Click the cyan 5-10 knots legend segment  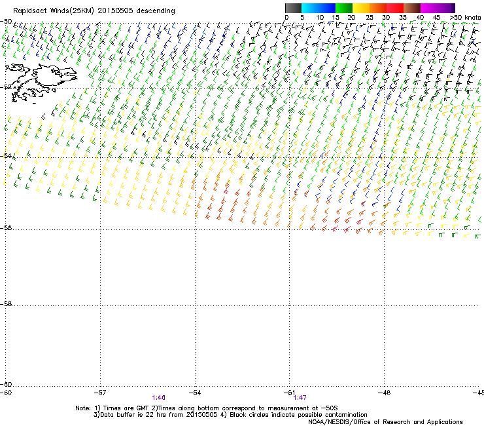(x=310, y=8)
